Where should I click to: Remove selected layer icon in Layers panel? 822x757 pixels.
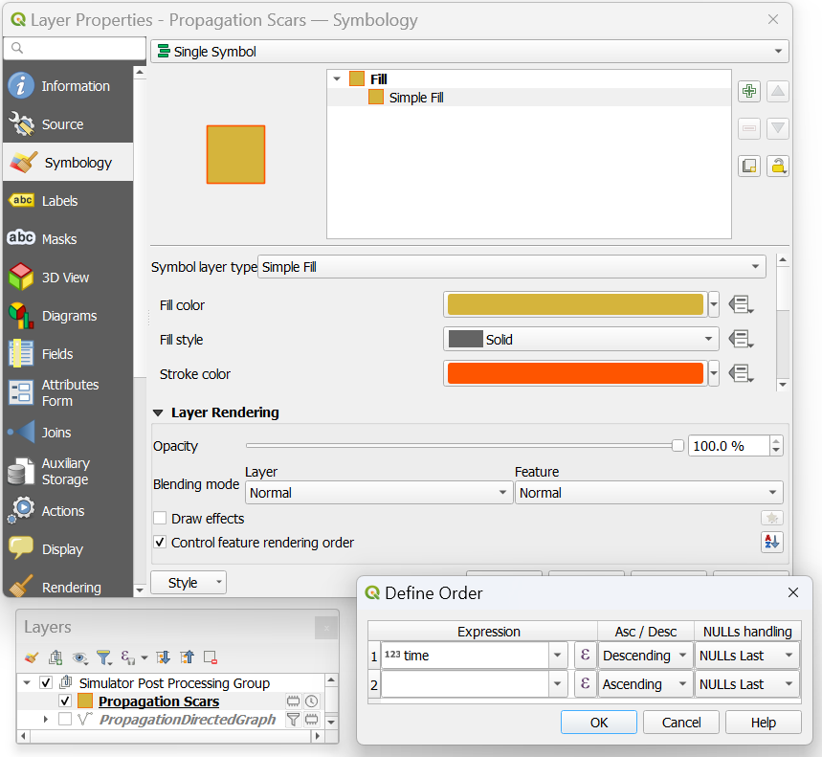tap(211, 657)
